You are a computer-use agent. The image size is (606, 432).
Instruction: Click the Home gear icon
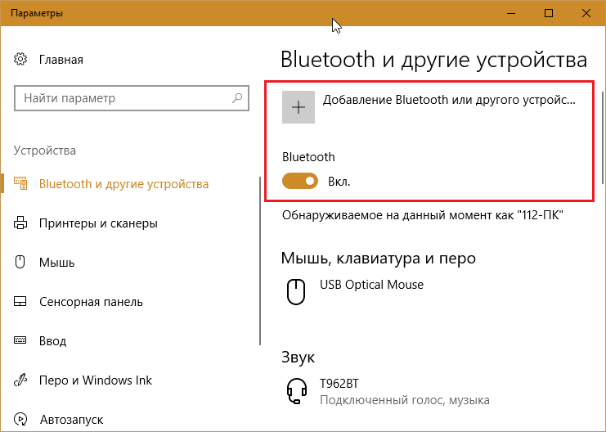[x=20, y=60]
